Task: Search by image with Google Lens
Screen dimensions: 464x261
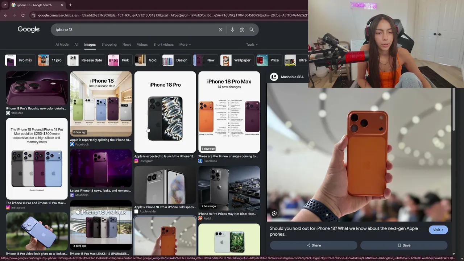Action: click(242, 30)
